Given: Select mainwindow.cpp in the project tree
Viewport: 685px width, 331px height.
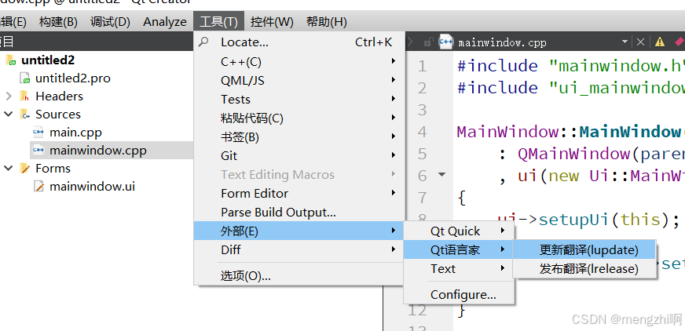Looking at the screenshot, I should click(x=98, y=151).
